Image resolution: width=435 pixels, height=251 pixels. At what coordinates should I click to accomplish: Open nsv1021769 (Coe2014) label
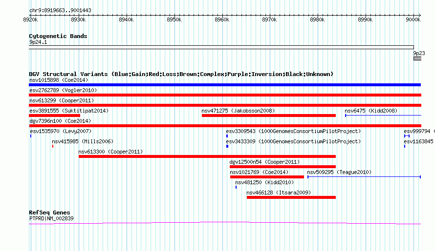(x=259, y=172)
